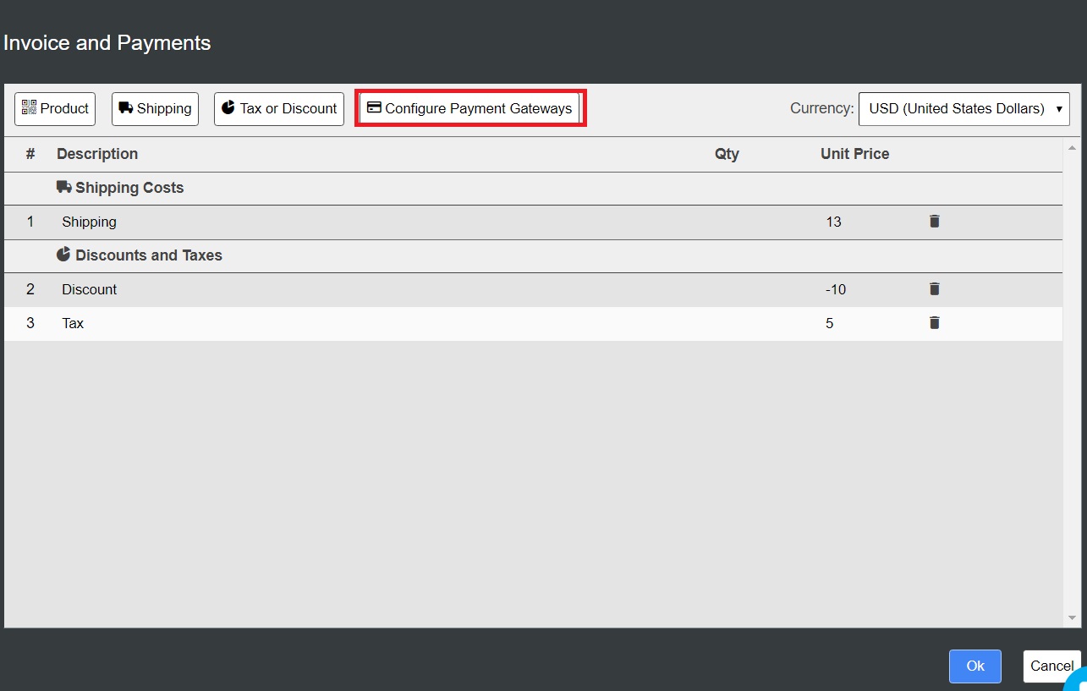Image resolution: width=1087 pixels, height=691 pixels.
Task: Delete the Tax line item
Action: tap(934, 323)
